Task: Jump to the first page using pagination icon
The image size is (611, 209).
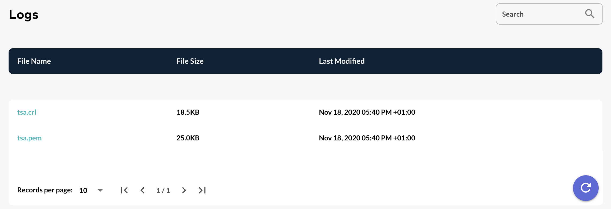Action: point(124,190)
